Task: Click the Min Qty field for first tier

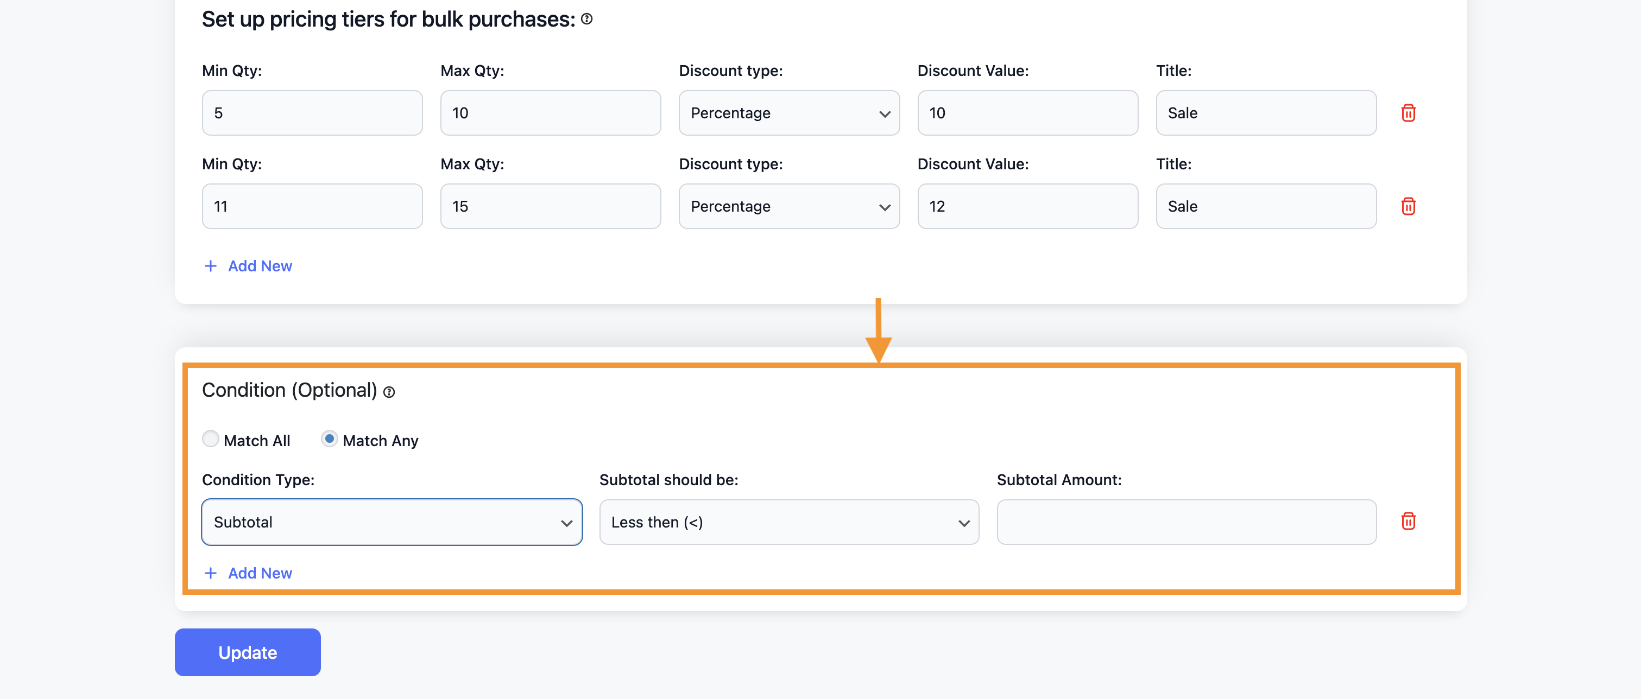Action: [312, 113]
